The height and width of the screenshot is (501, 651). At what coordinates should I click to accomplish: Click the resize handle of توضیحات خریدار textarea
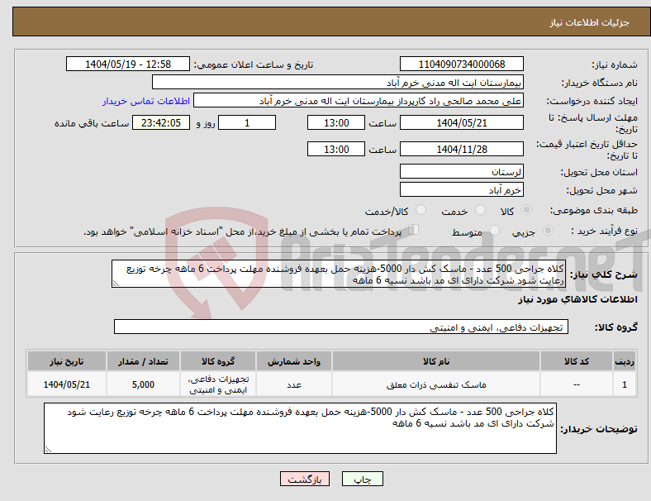pyautogui.click(x=48, y=450)
